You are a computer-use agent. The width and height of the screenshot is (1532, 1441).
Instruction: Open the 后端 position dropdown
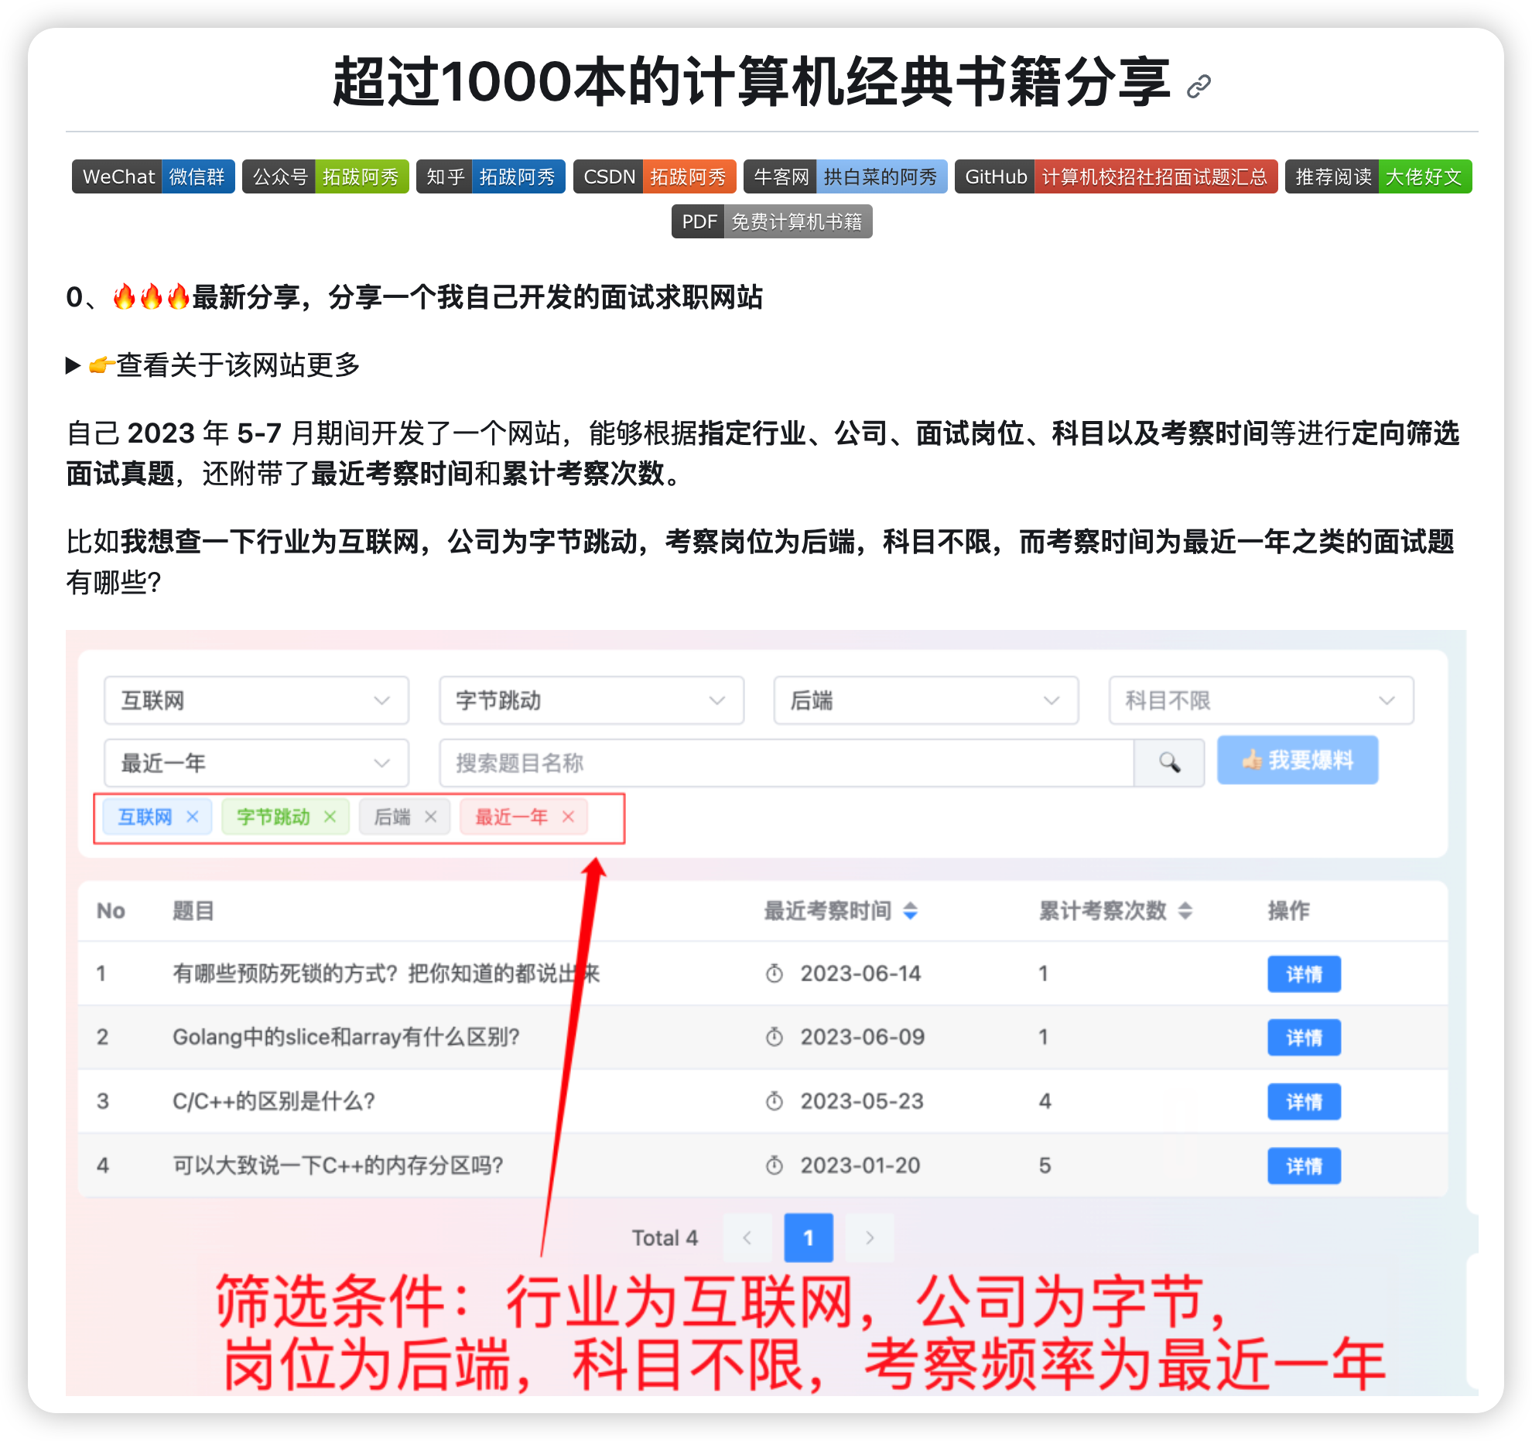coord(925,700)
